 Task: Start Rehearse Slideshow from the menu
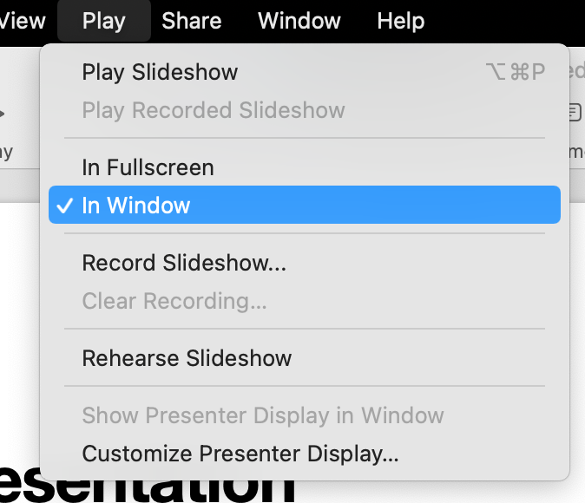click(187, 358)
